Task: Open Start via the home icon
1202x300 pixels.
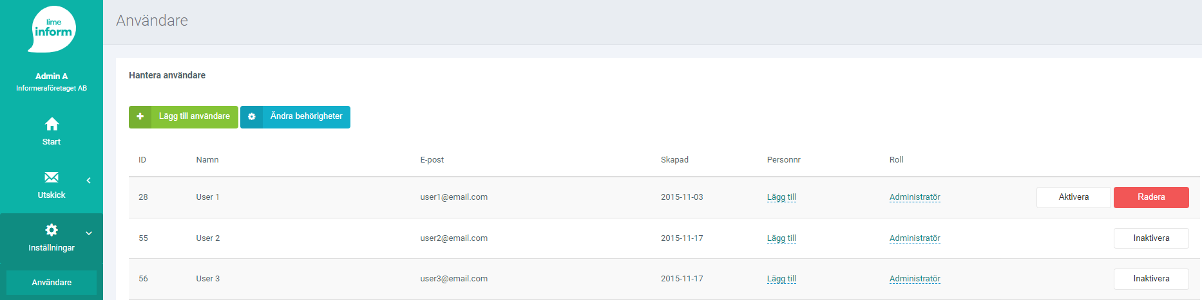Action: [52, 123]
